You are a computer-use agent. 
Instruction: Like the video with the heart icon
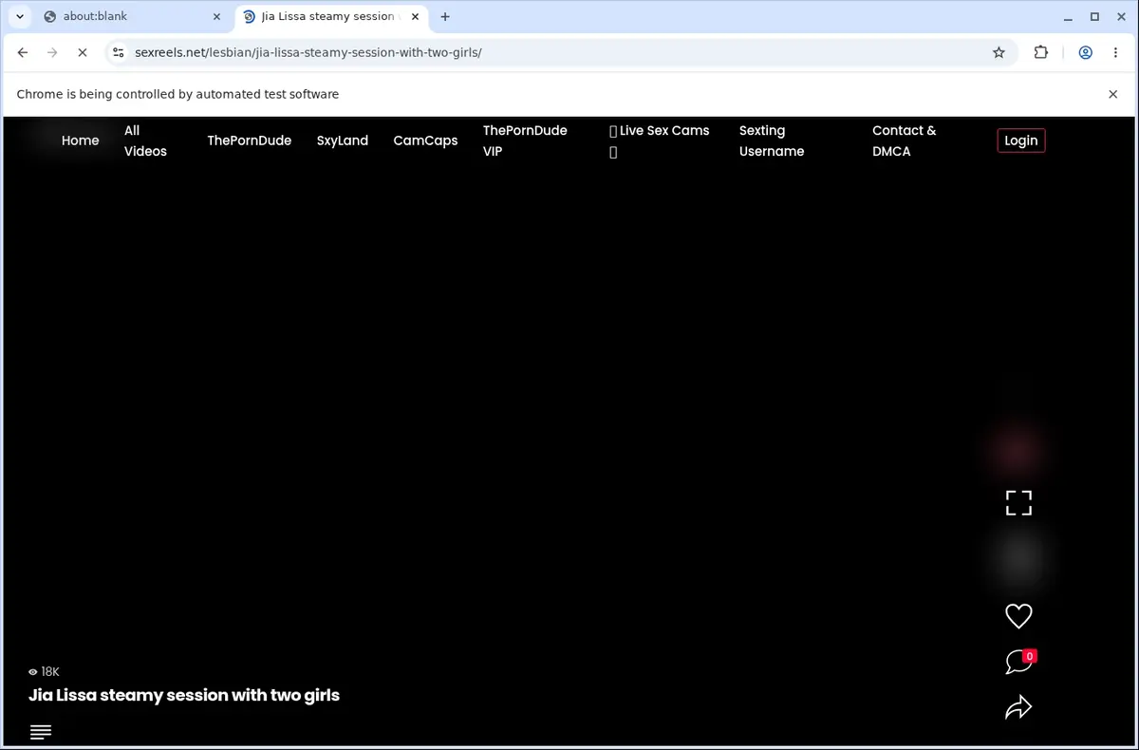point(1018,616)
